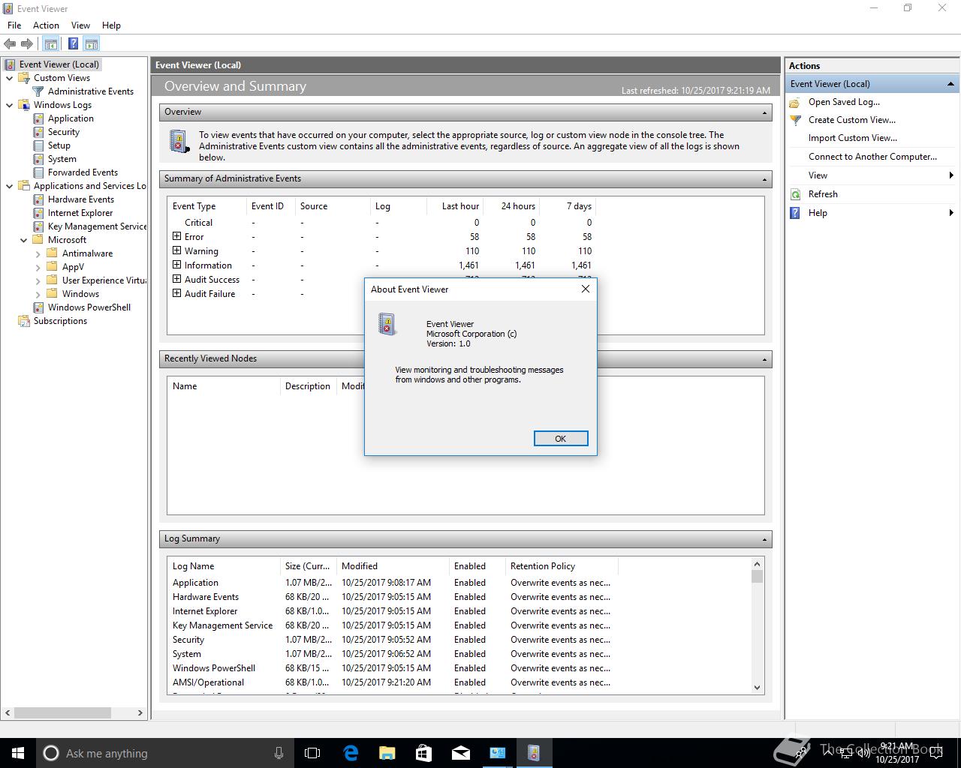Click the Open Saved Log folder icon
Screen dimensions: 961x768
pos(796,102)
